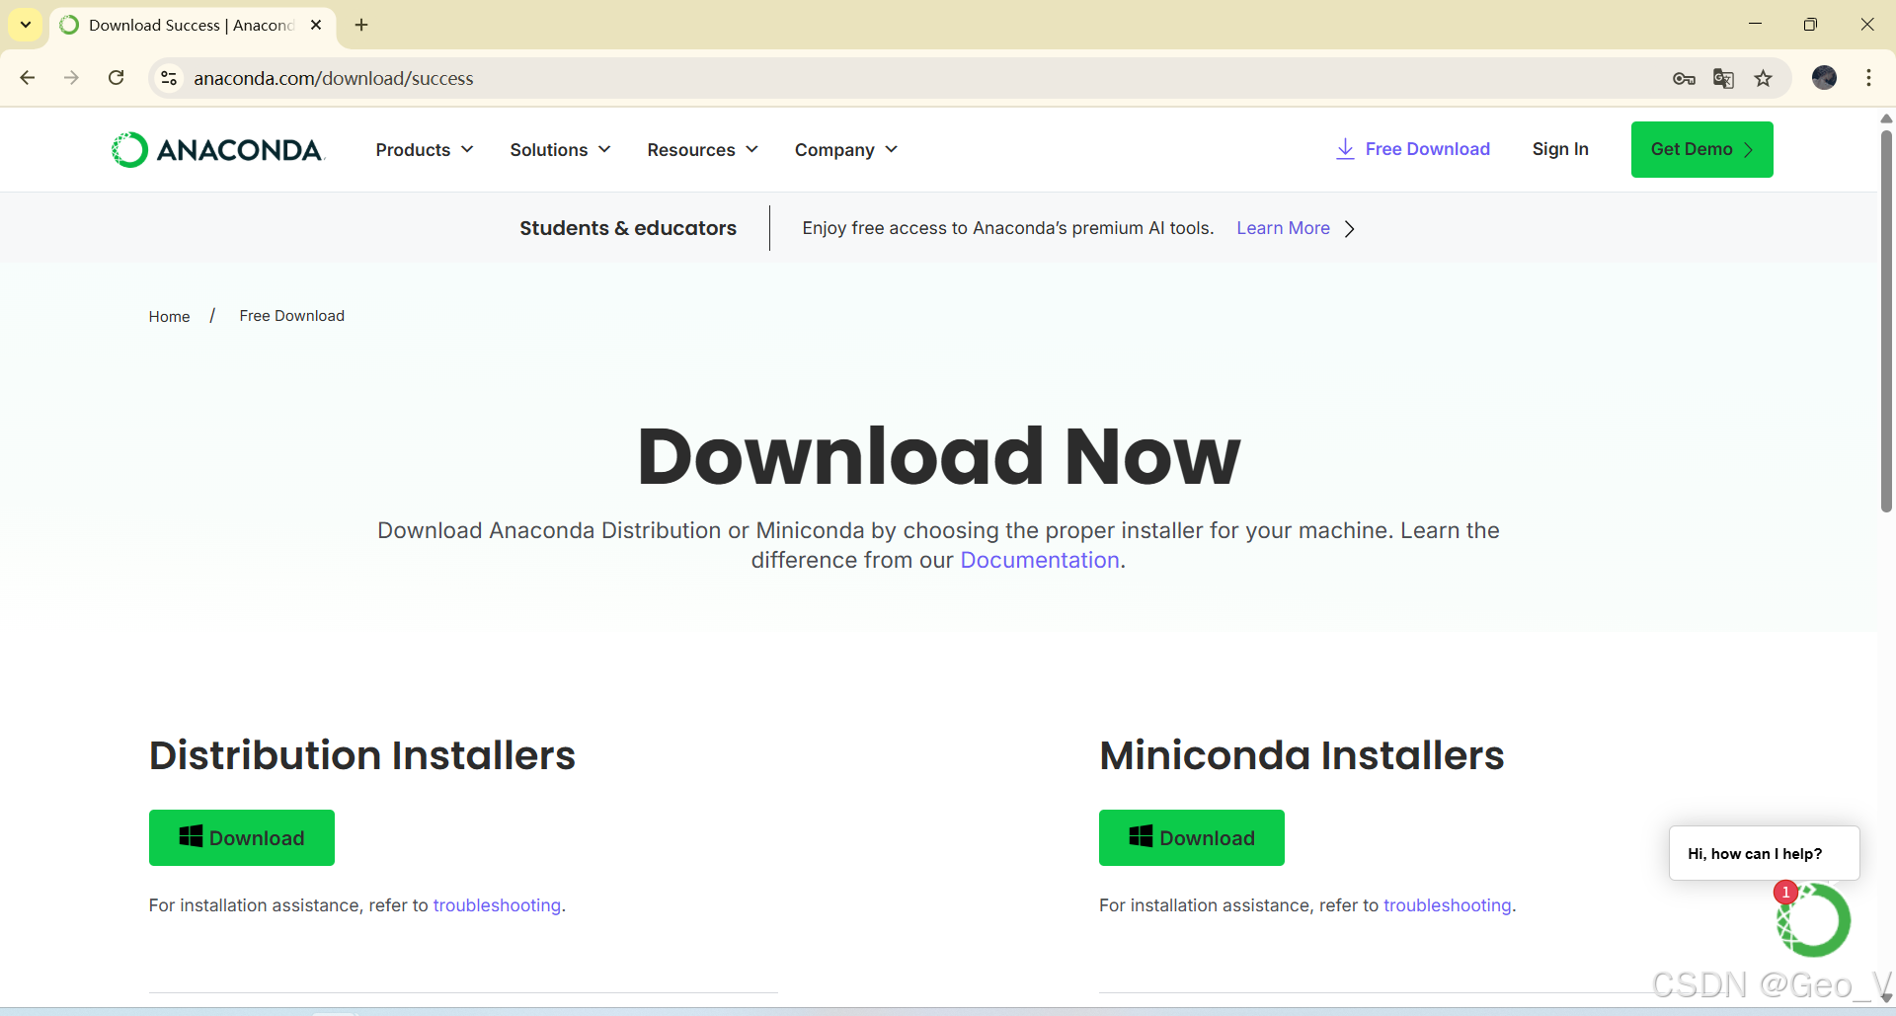Open the Documentation link
The height and width of the screenshot is (1016, 1896).
pos(1039,560)
